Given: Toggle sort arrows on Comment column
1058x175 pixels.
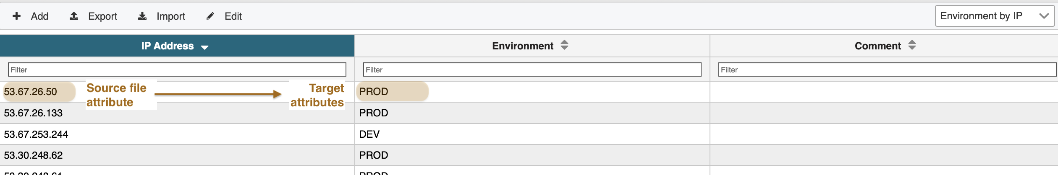Looking at the screenshot, I should [x=912, y=45].
